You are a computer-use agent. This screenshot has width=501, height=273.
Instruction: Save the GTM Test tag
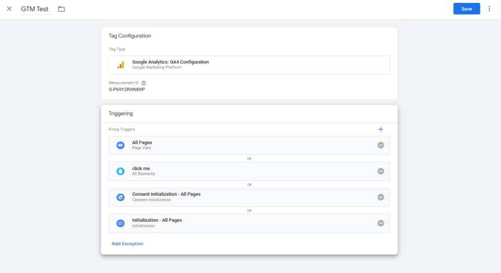[x=466, y=9]
